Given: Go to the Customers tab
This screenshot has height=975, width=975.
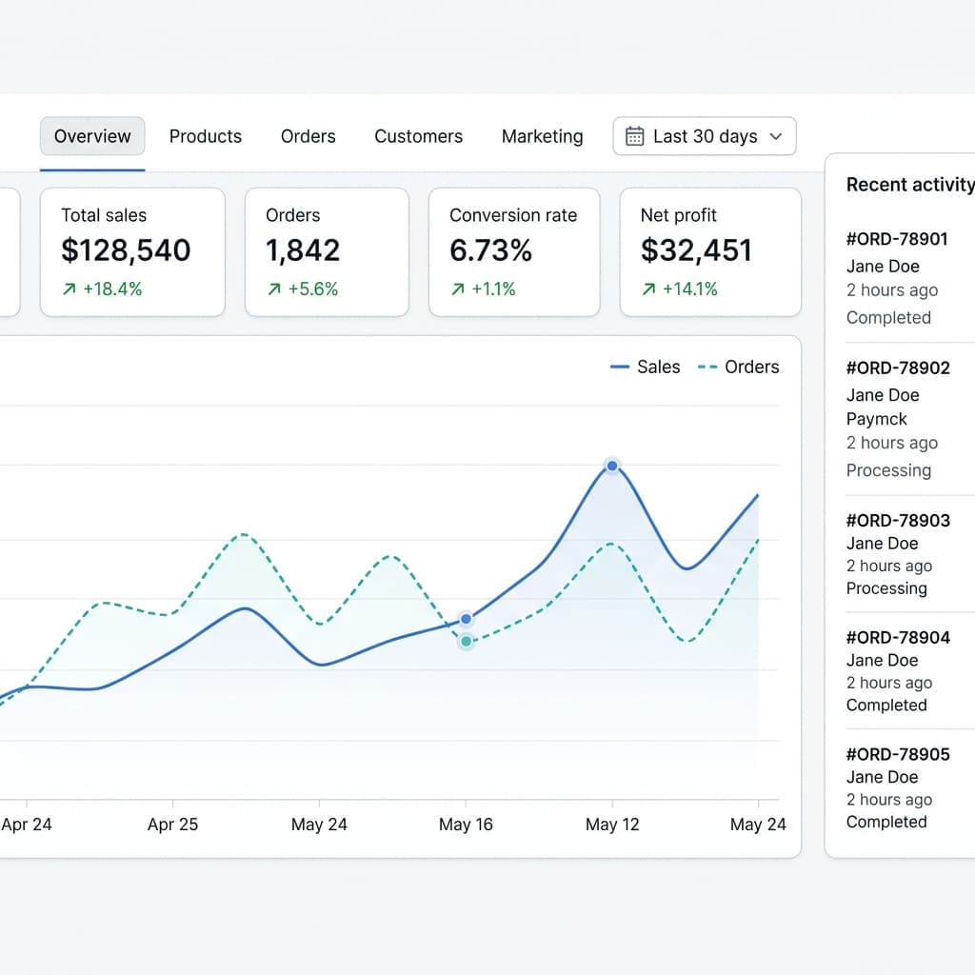Looking at the screenshot, I should tap(419, 136).
